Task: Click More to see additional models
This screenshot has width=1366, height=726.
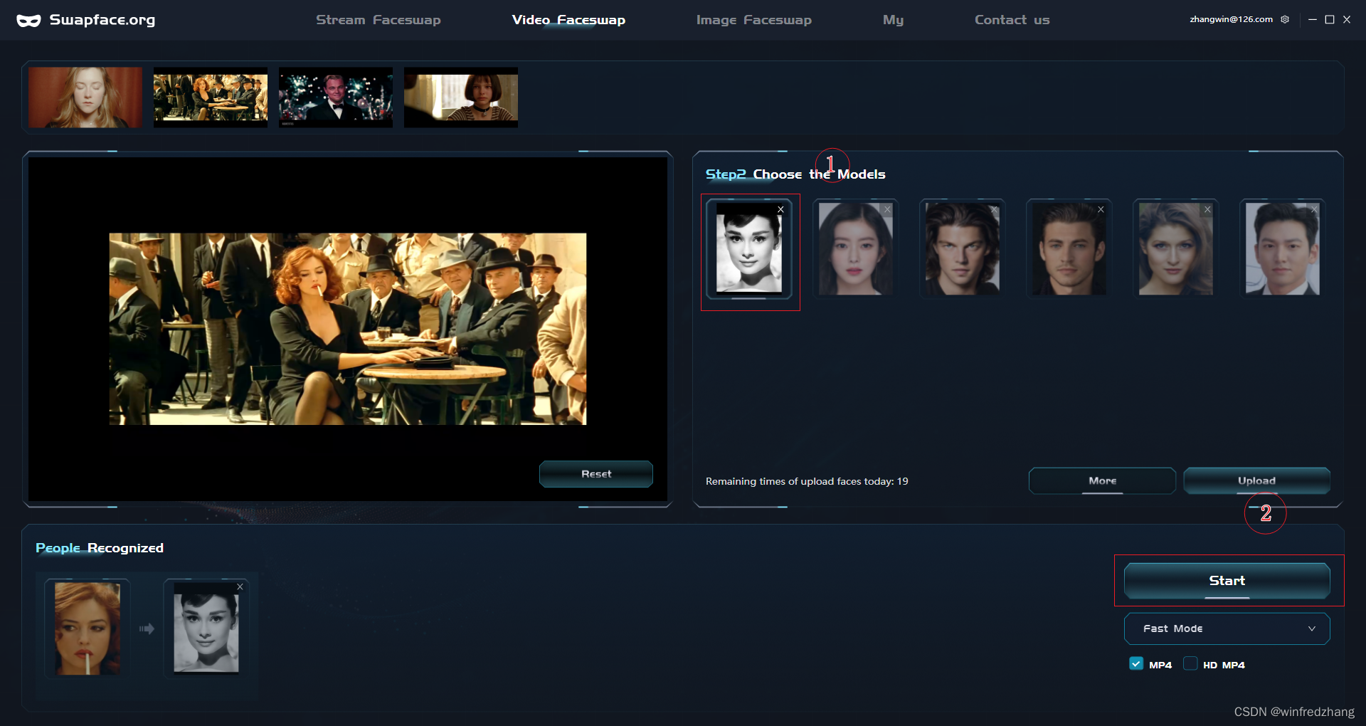Action: pos(1102,481)
